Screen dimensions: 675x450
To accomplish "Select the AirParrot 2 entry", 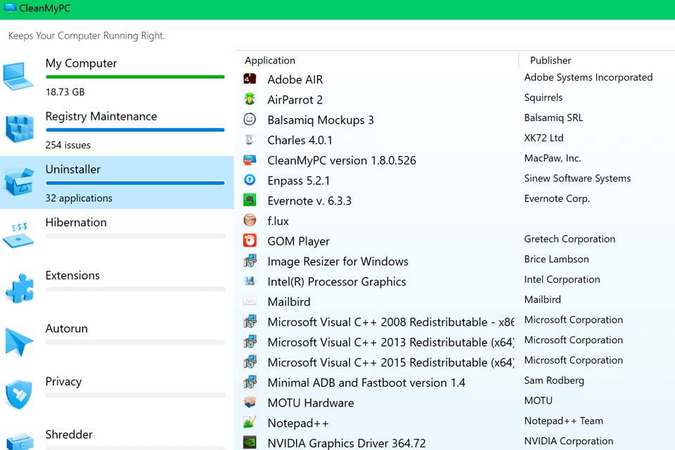I will tap(295, 100).
